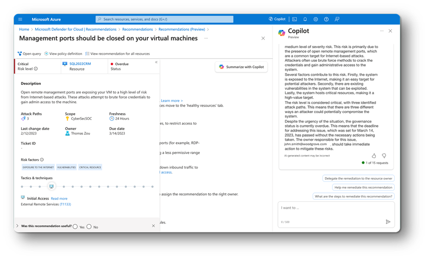429x261 pixels.
Task: Click View policy definition
Action: coord(63,54)
